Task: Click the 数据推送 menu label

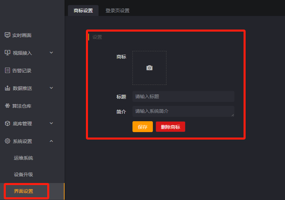Action: click(22, 88)
